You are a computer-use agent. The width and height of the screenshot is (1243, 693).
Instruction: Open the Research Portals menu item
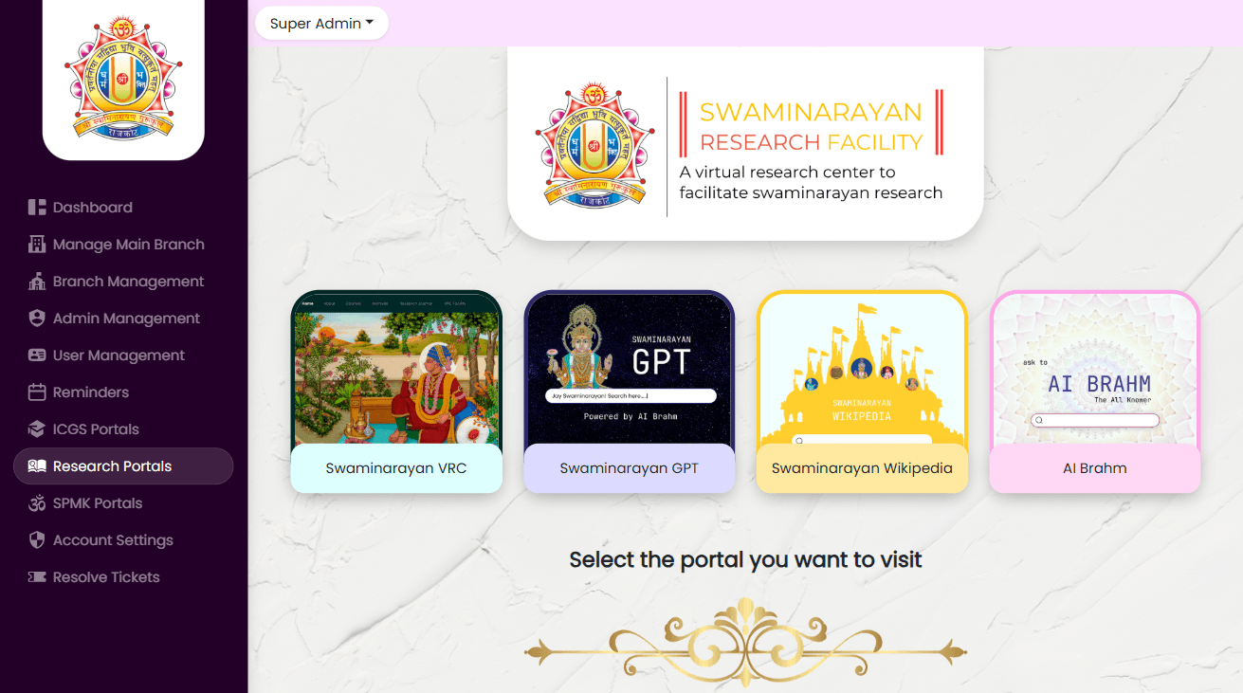123,466
